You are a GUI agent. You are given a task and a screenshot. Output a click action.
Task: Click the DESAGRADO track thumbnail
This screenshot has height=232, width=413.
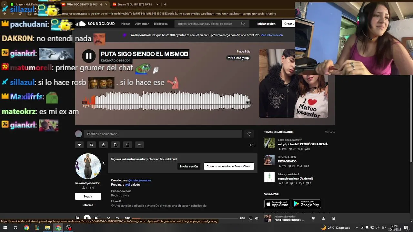tap(269, 160)
